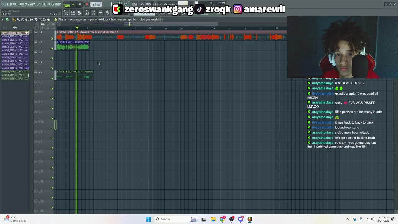Open the TOOLS menu
The width and height of the screenshot is (398, 224).
coord(51,4)
